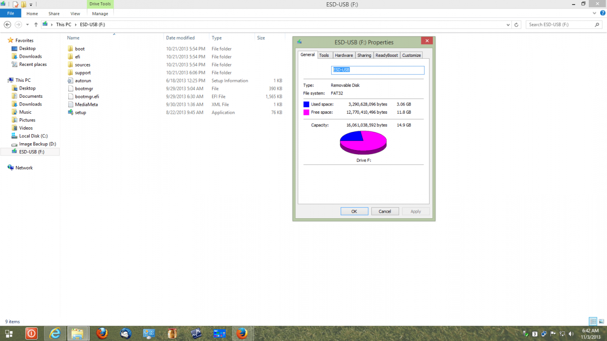Screen dimensions: 607x341
Task: Open the address bar history dropdown
Action: (508, 25)
